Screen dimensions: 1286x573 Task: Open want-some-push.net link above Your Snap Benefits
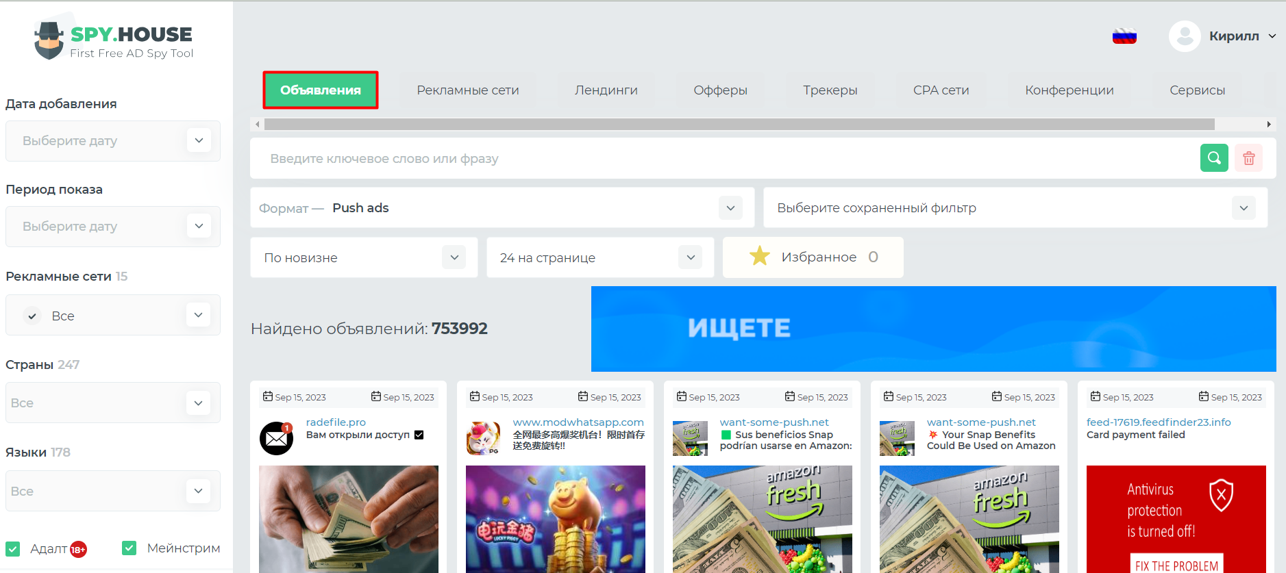[x=981, y=422]
